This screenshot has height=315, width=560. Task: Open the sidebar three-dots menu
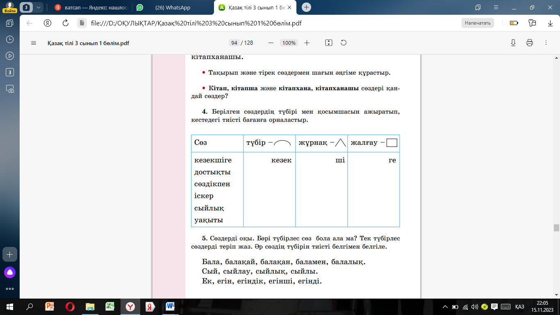pyautogui.click(x=10, y=289)
